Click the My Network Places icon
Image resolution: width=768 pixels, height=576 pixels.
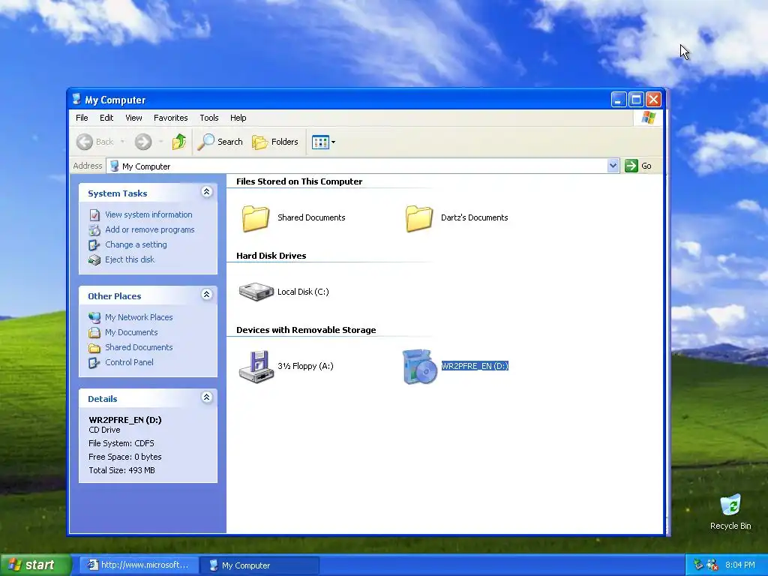point(94,317)
